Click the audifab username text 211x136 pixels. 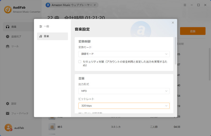click(19, 128)
